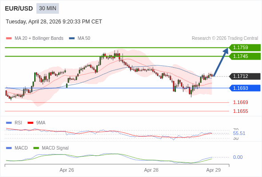The width and height of the screenshot is (262, 177).
Task: Click the 30 MIN timeframe badge
Action: (48, 8)
